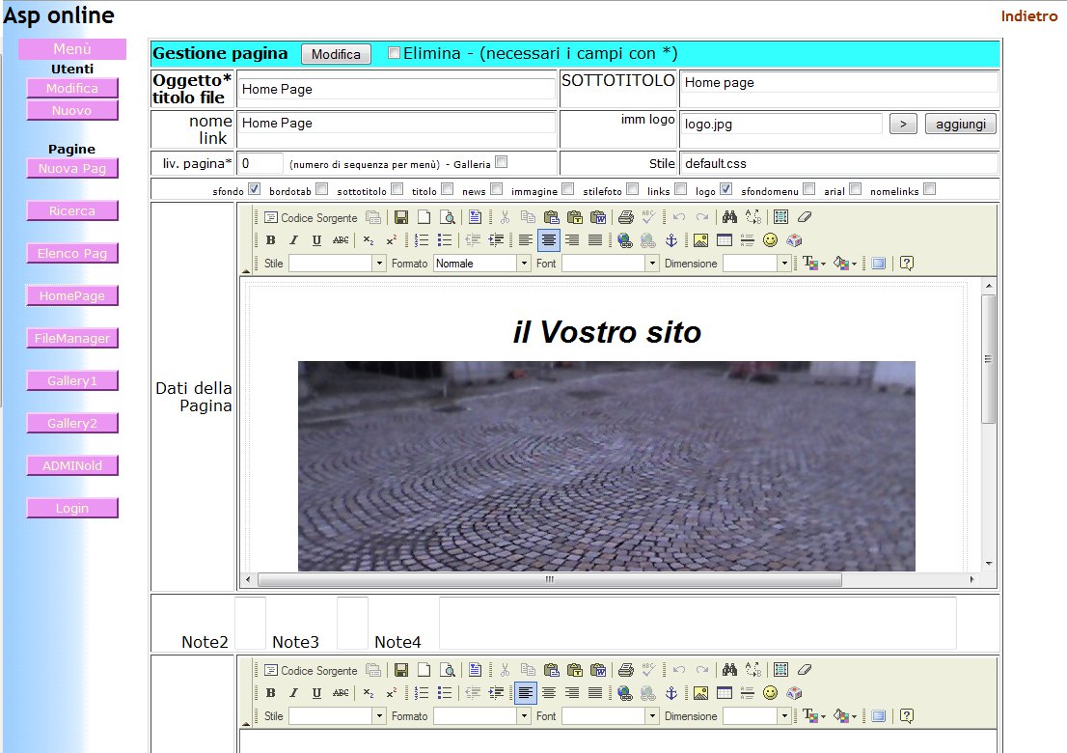
Task: Insert anchor in the first editor toolbar
Action: point(670,240)
